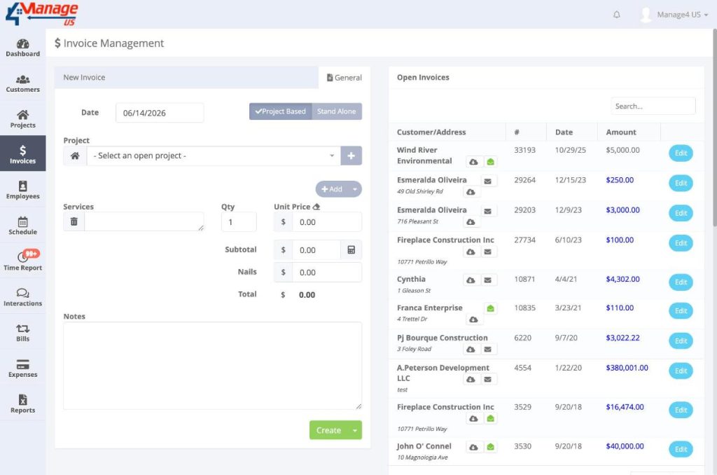Click the green Create button
Screen dimensions: 717x475
pyautogui.click(x=329, y=430)
